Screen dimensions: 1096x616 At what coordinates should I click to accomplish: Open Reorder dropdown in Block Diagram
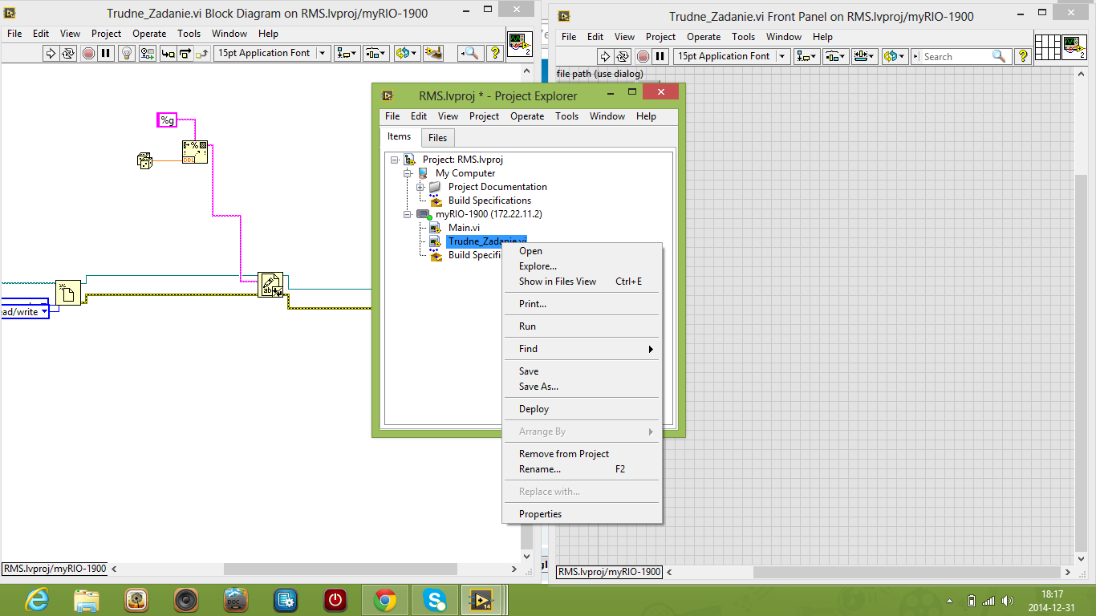point(407,53)
